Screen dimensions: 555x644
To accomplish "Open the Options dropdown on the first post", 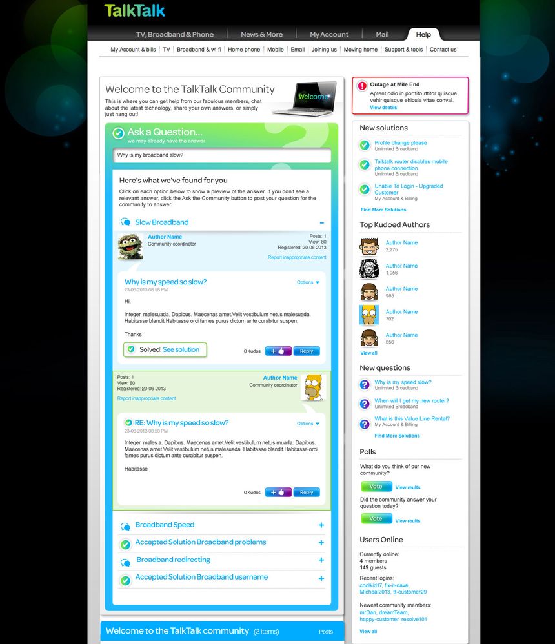I will point(308,282).
